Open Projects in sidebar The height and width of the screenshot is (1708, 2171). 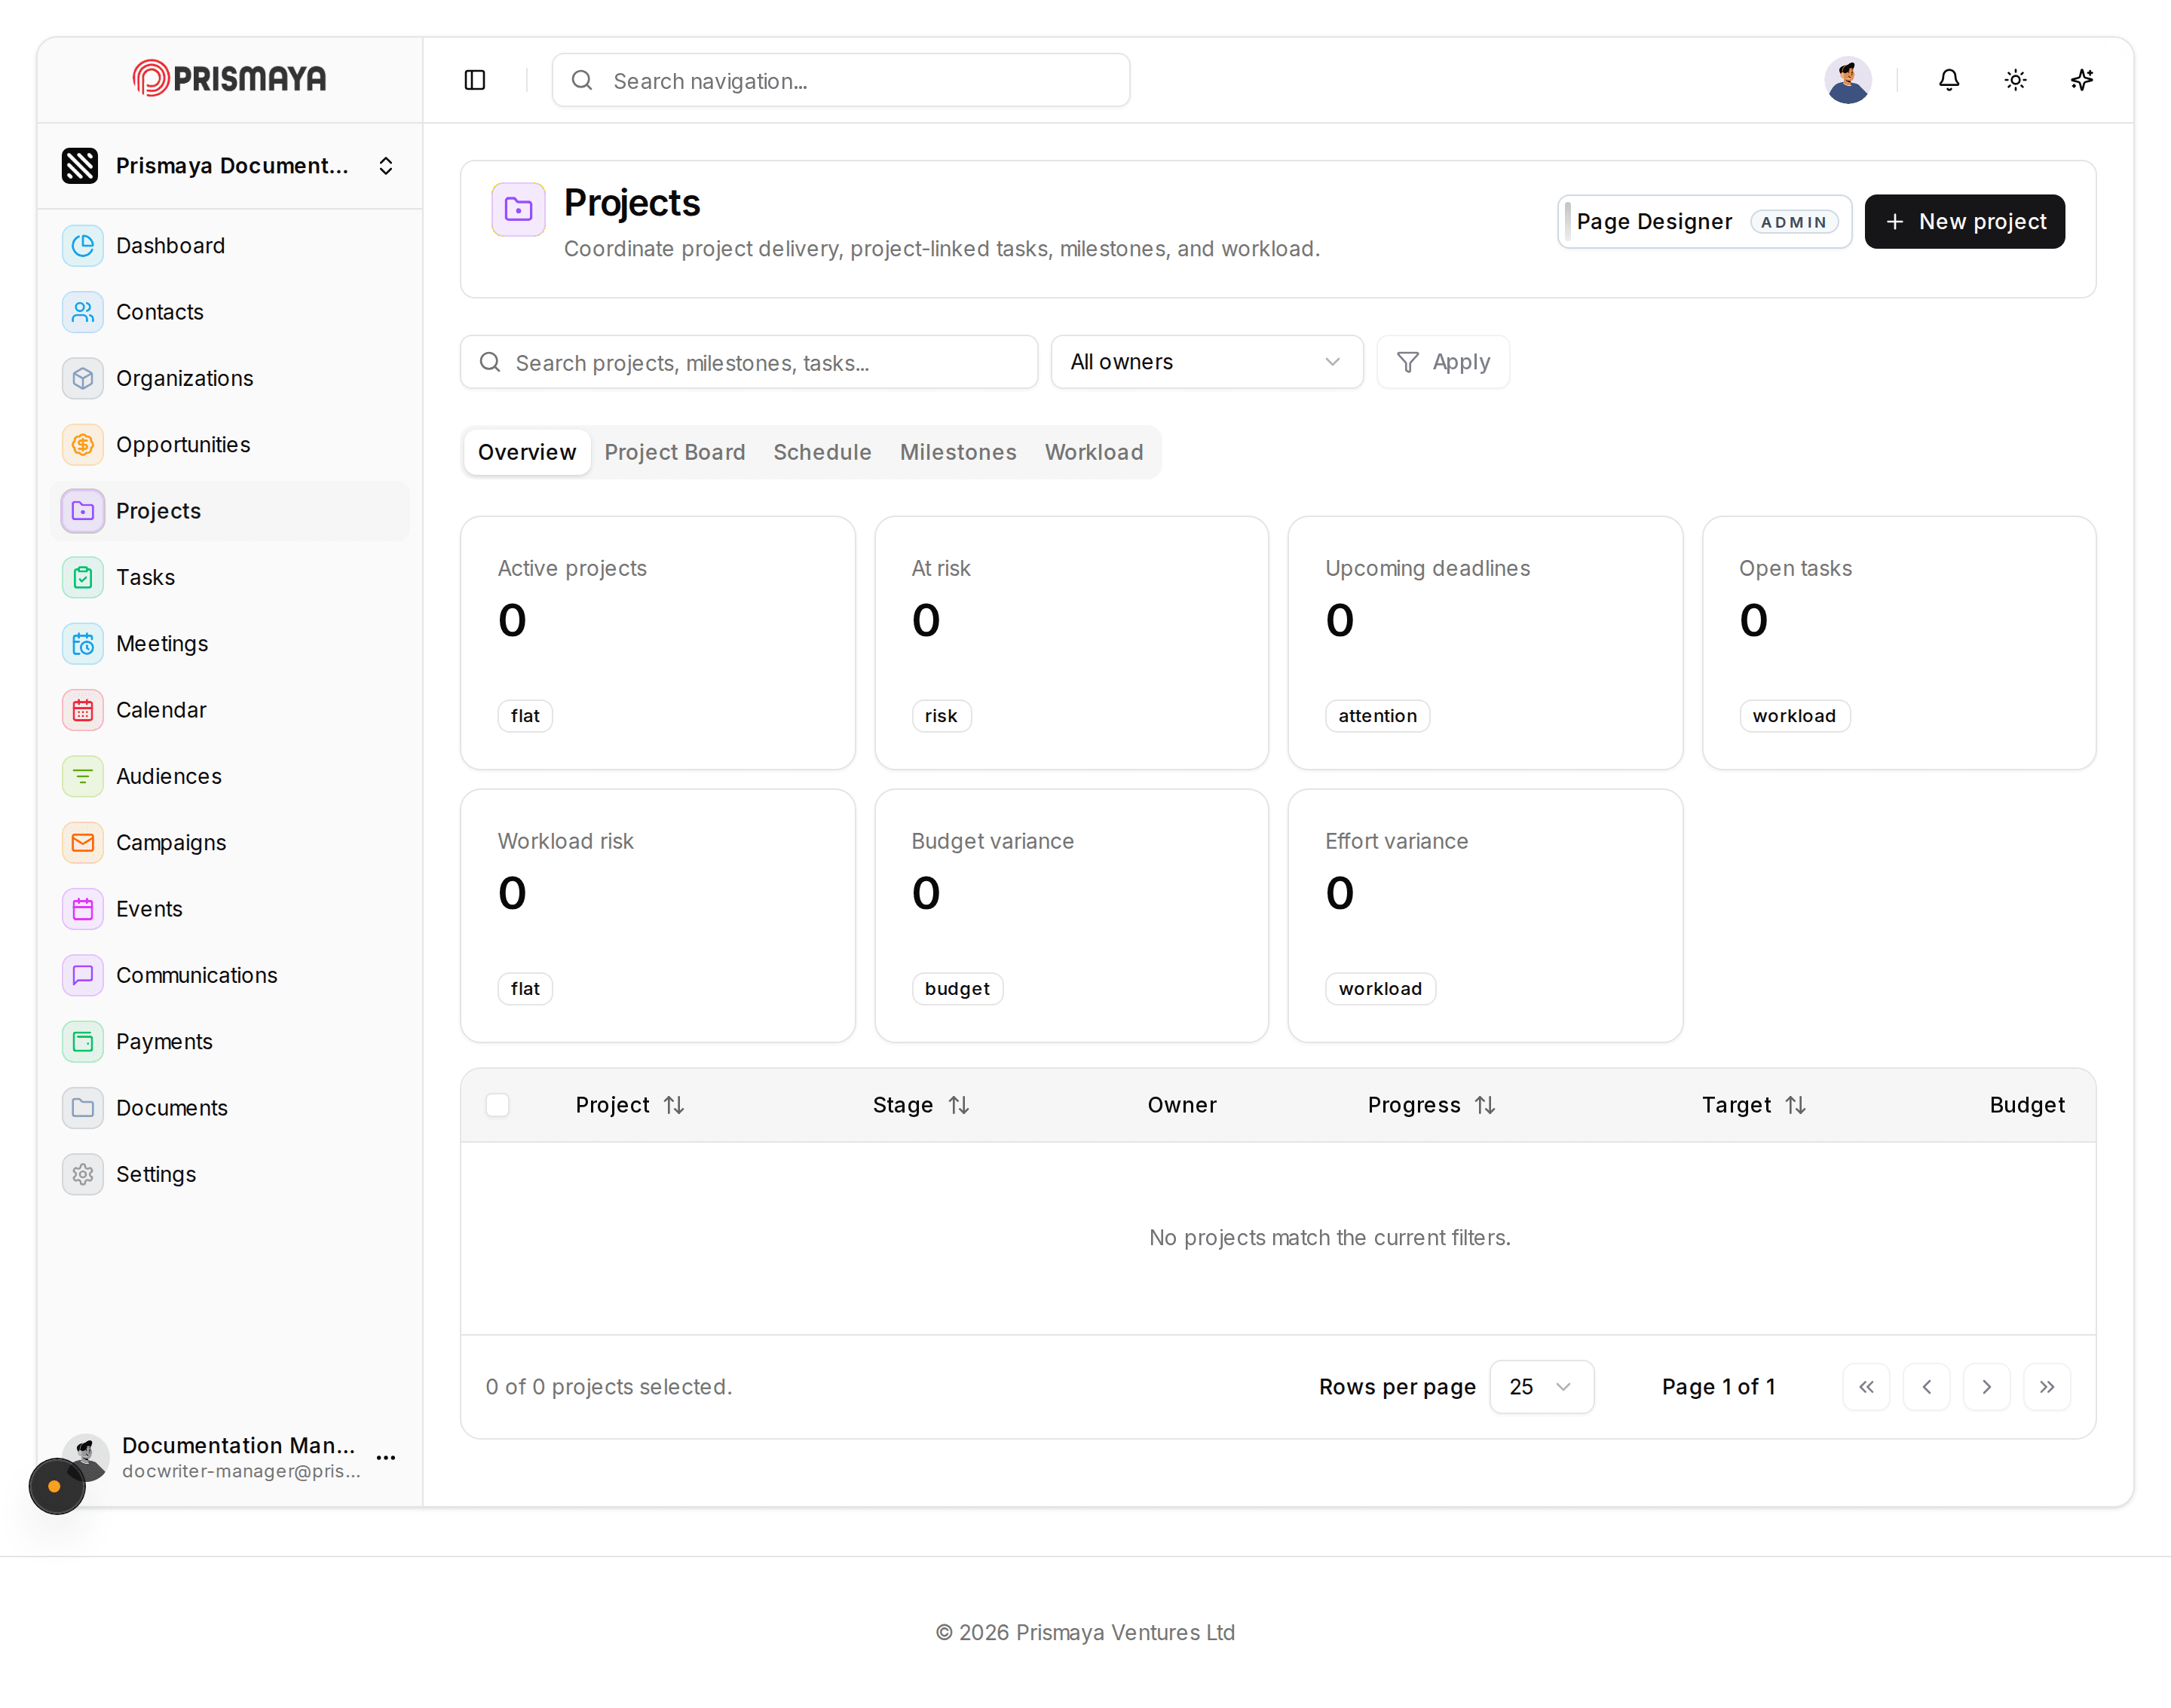coord(230,511)
